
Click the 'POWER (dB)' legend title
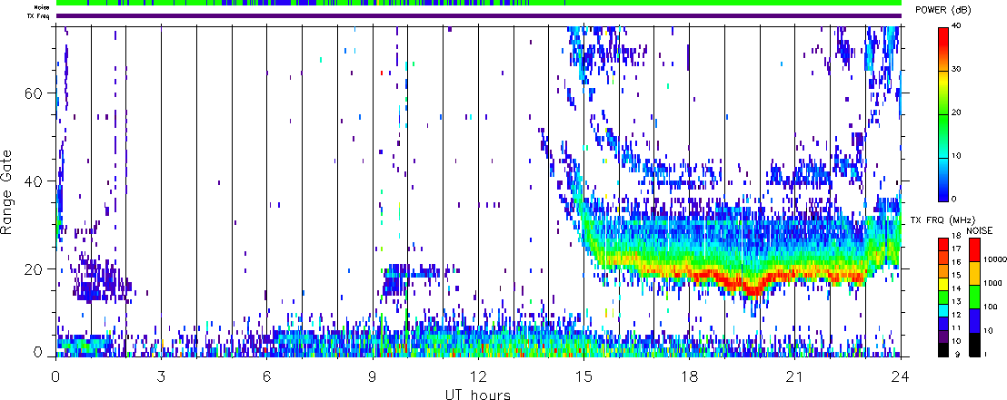(x=943, y=11)
